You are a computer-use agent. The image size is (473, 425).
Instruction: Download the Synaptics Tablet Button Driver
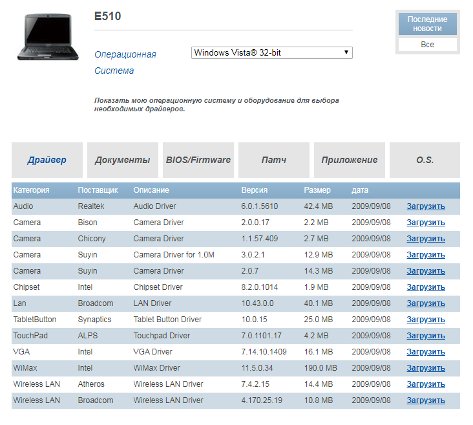[426, 320]
